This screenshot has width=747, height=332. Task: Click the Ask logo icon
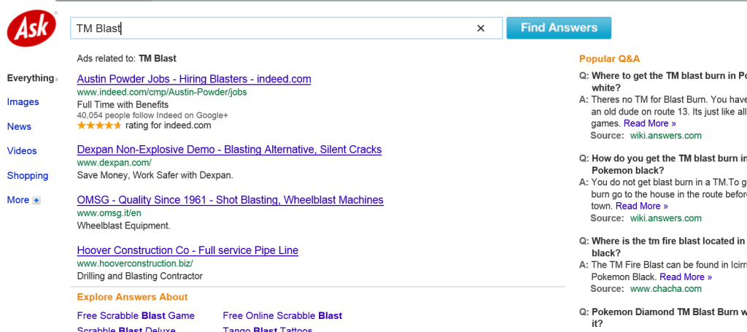[x=28, y=29]
